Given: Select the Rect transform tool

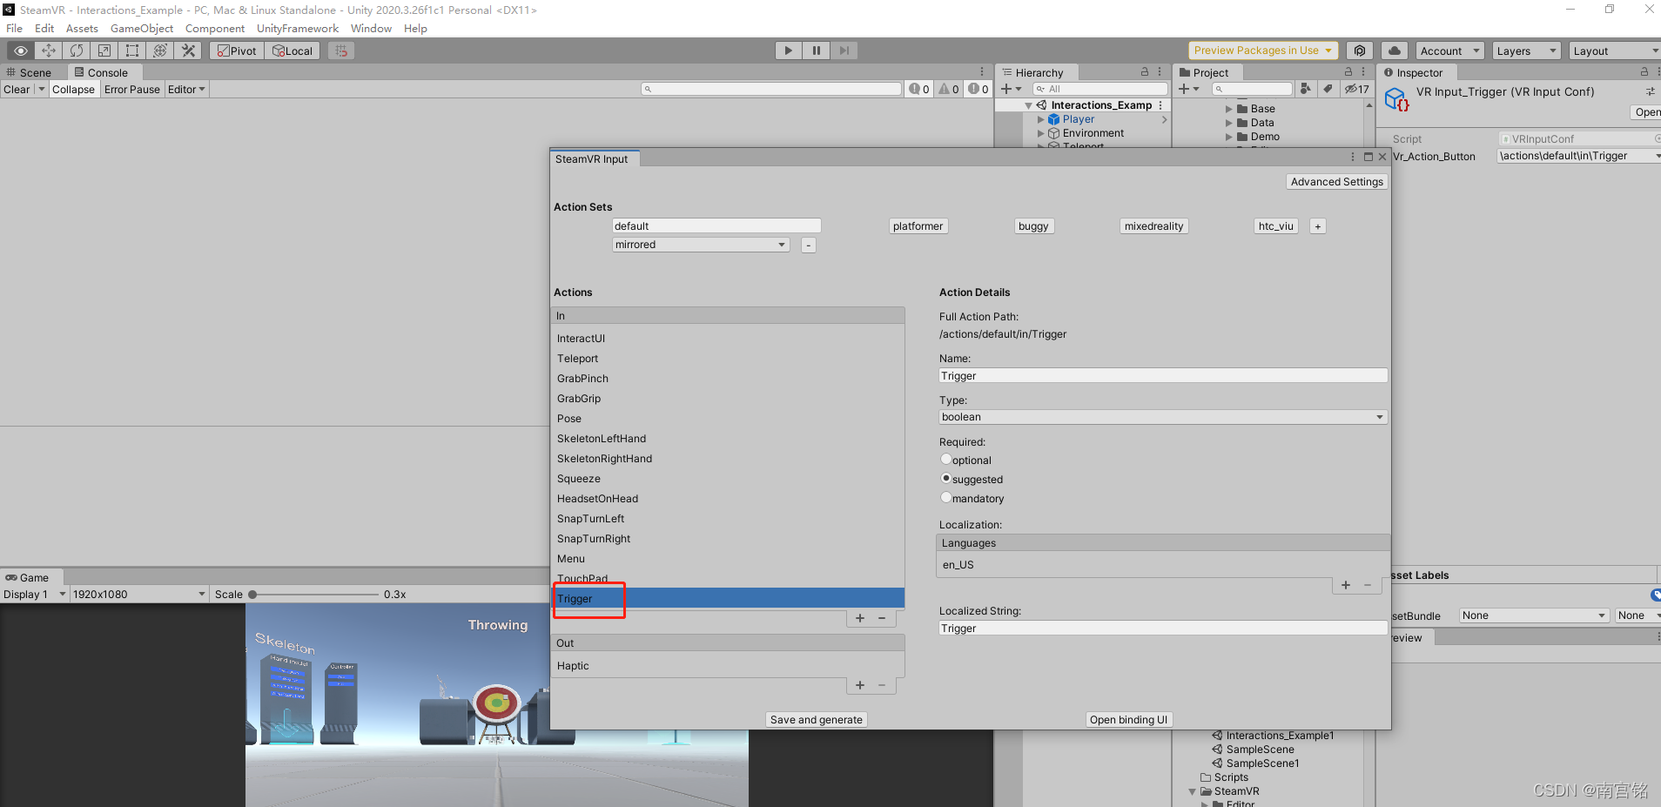Looking at the screenshot, I should 132,50.
